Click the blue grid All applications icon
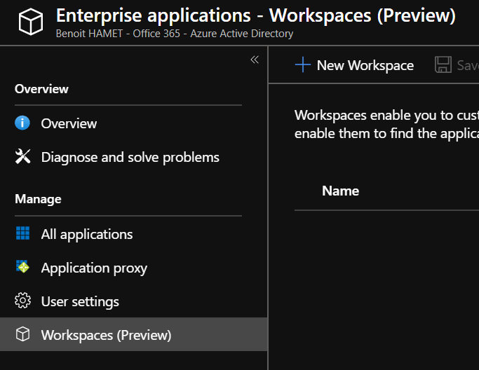This screenshot has height=370, width=479. pyautogui.click(x=22, y=234)
